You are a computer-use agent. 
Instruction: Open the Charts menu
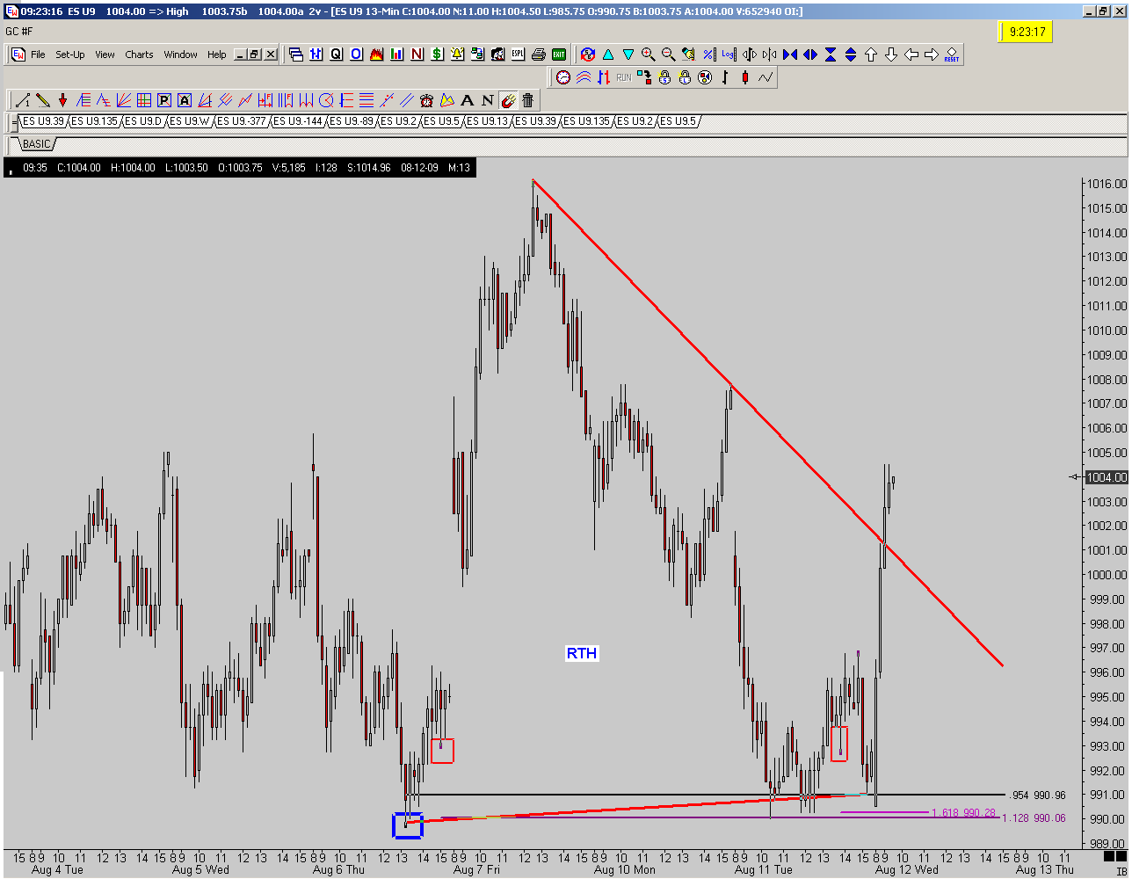click(x=139, y=54)
